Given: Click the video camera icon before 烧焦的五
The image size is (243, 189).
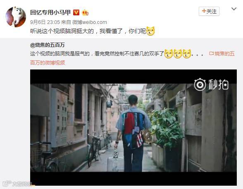Looking at the screenshot, I should click(x=212, y=53).
